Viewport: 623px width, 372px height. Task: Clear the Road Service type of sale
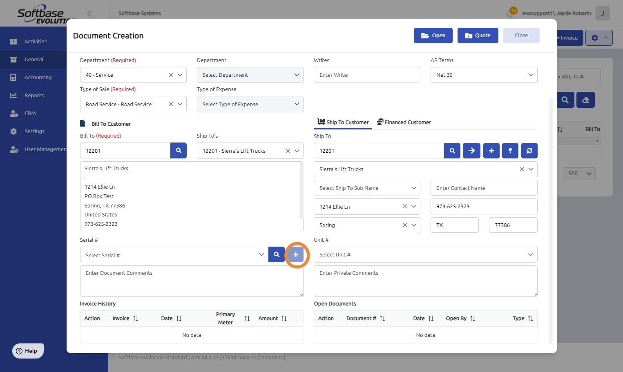tap(171, 104)
